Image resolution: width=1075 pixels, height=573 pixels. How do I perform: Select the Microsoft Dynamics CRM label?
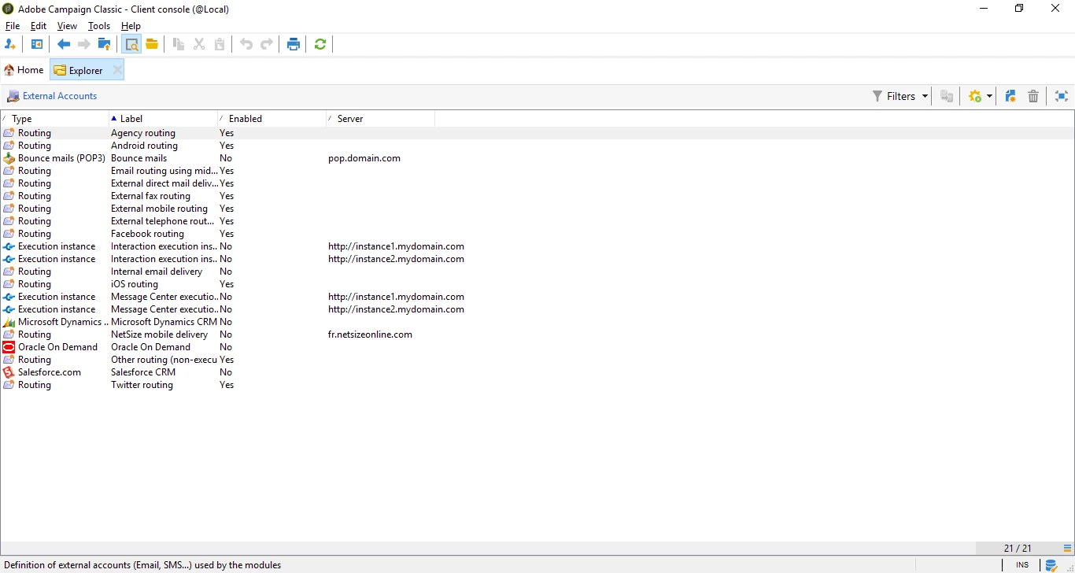coord(164,322)
